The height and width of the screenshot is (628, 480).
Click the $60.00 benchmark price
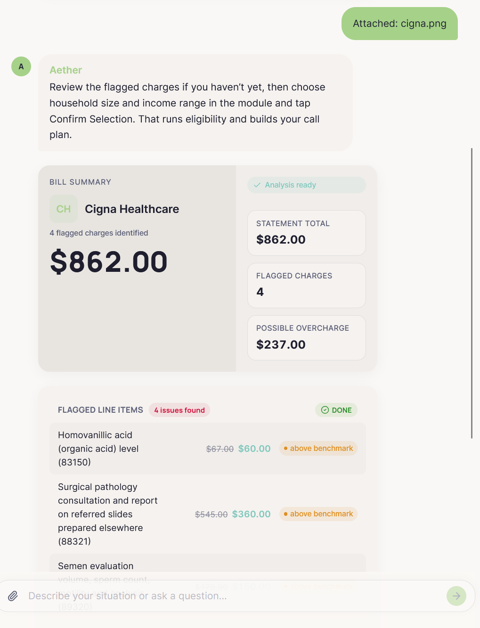[x=254, y=449]
